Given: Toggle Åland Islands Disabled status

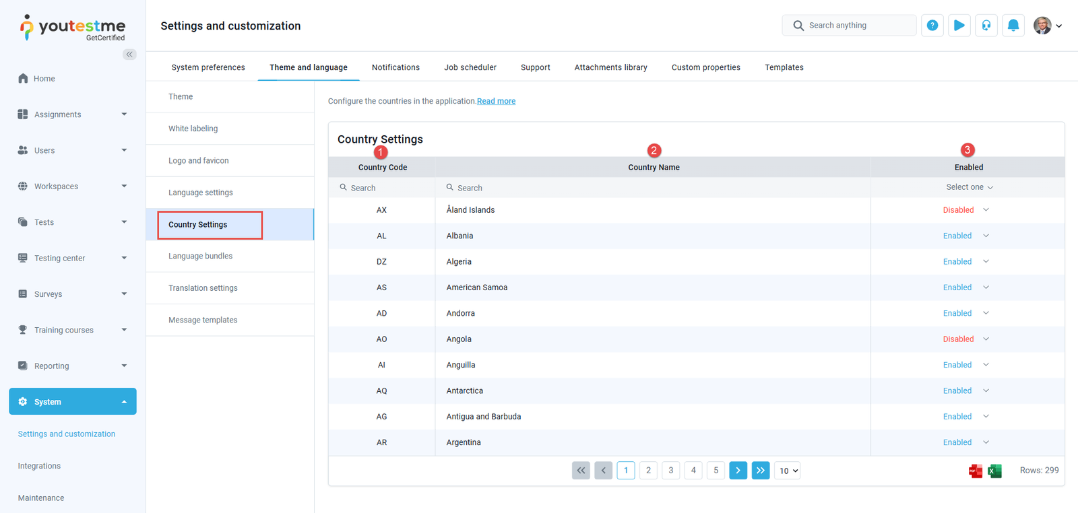Looking at the screenshot, I should coord(965,210).
